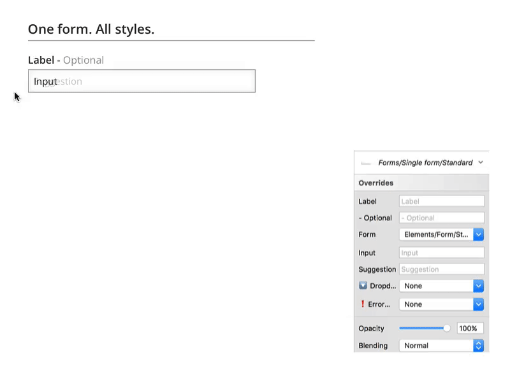Click the Label override text field

tap(441, 201)
